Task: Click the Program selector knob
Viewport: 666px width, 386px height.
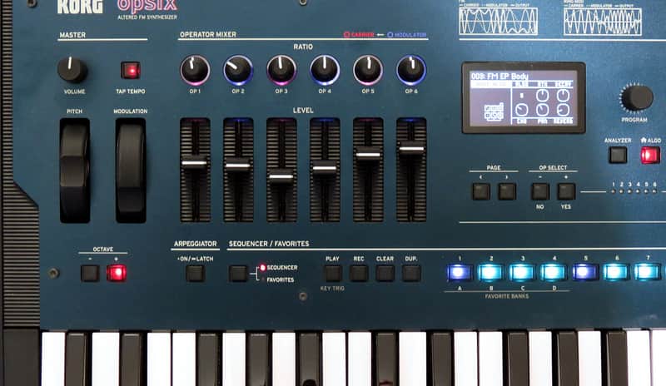Action: point(636,97)
